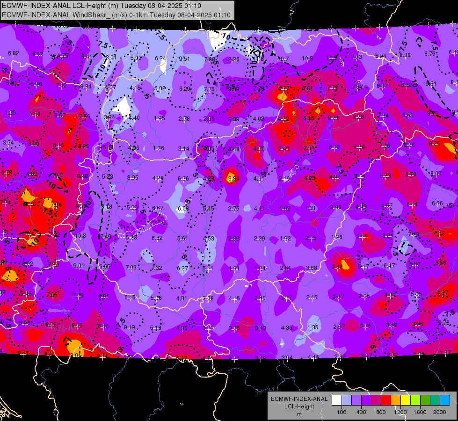Click the grid value 6.24
Image resolution: width=458 pixels, height=421 pixels.
[x=160, y=58]
